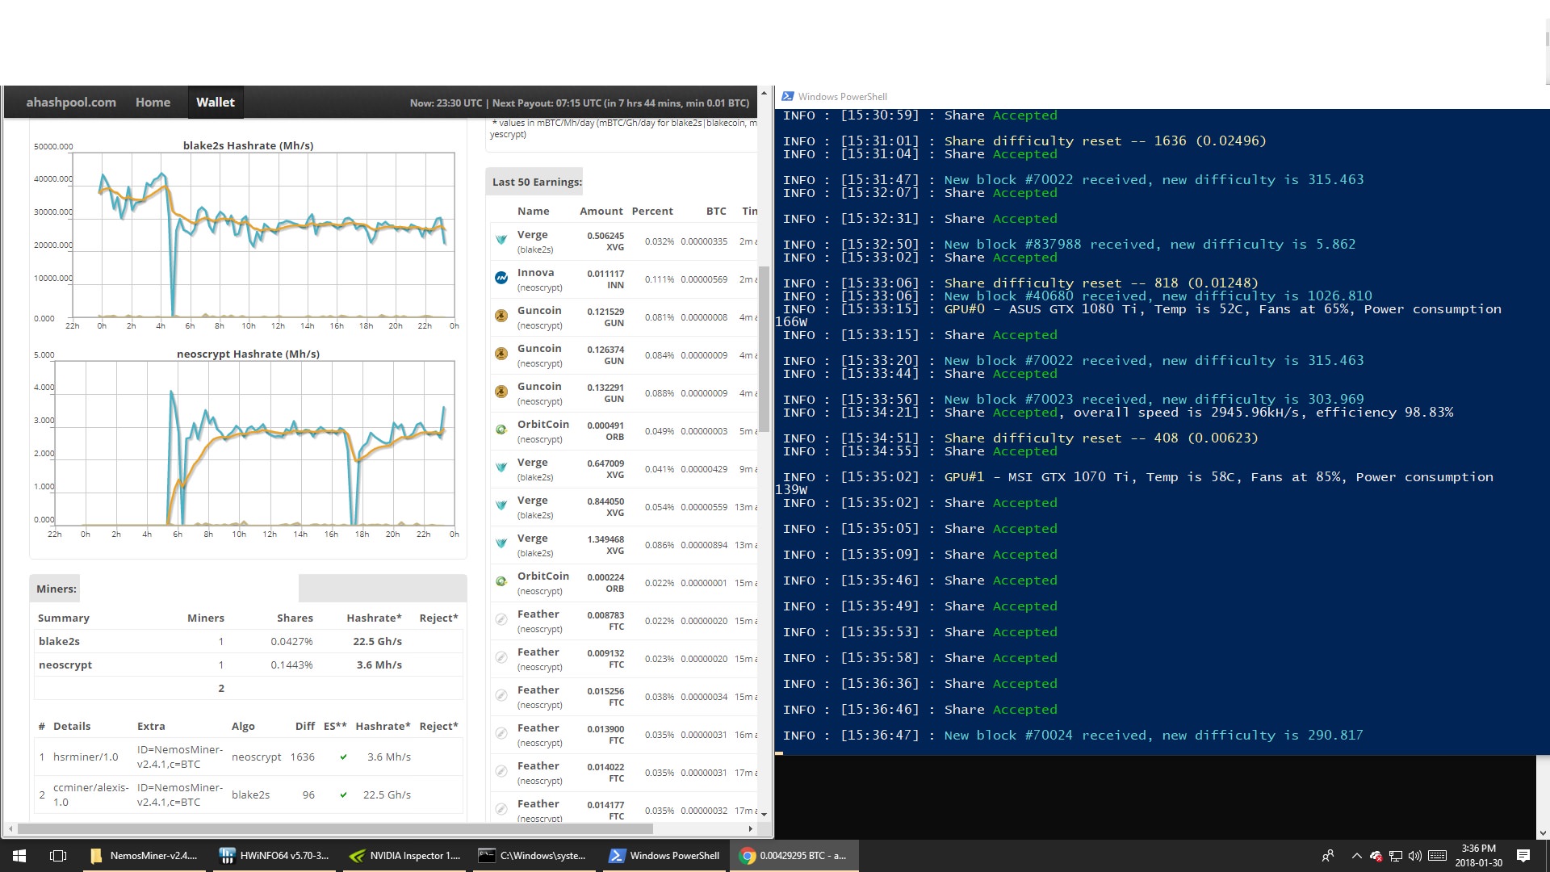Click the Verge icon in the 1.349468 XVG row

[501, 543]
